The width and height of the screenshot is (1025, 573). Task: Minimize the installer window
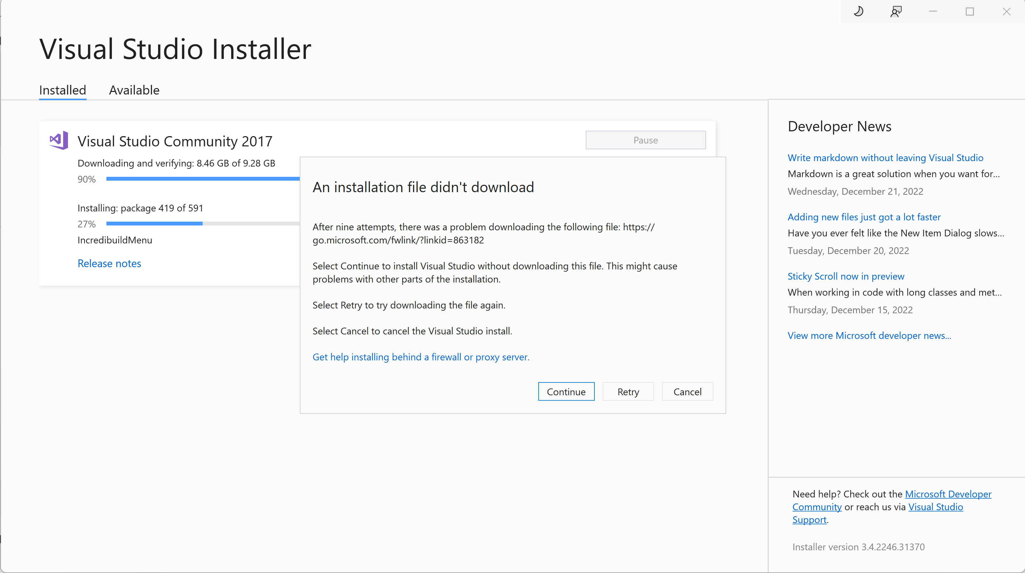[x=933, y=12]
